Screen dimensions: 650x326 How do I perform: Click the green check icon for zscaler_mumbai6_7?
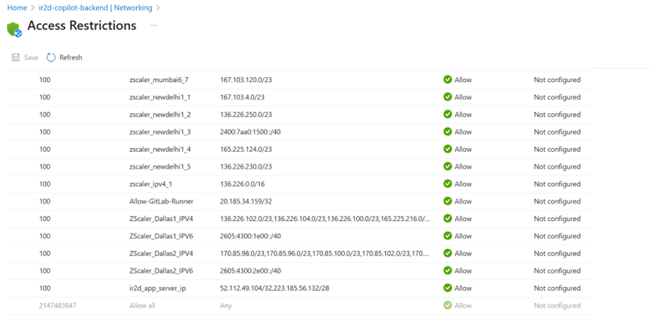(x=447, y=80)
